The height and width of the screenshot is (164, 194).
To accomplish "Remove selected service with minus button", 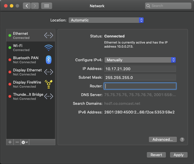I will point(17,142).
